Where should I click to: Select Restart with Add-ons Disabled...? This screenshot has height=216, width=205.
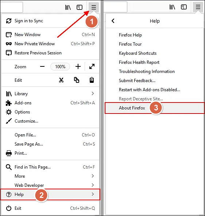click(155, 90)
